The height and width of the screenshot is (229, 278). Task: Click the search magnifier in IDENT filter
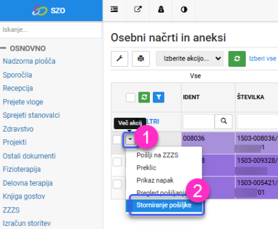coord(223,121)
